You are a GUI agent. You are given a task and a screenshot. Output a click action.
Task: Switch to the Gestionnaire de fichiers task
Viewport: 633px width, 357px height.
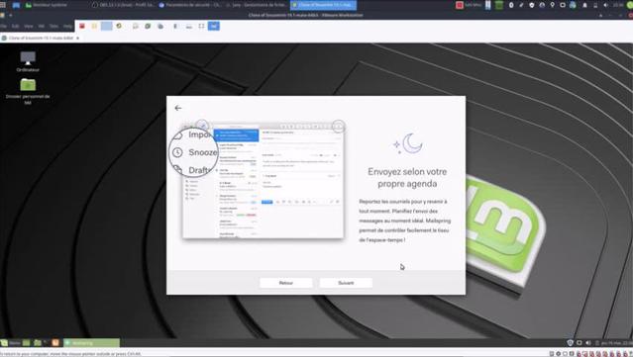[x=257, y=5]
